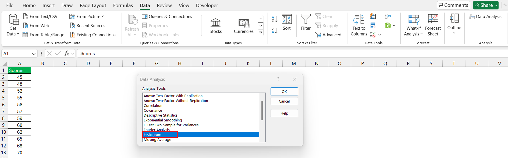Viewport: 508px width, 158px height.
Task: Open Manage Data Model dropdown
Action: coord(394,26)
